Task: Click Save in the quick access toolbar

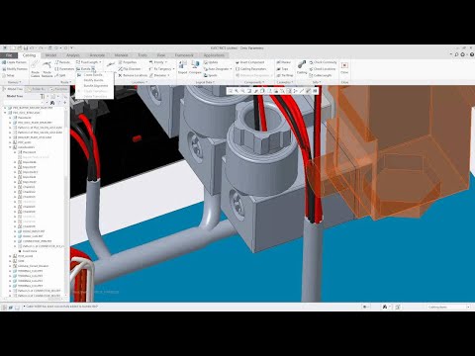Action: (x=26, y=48)
